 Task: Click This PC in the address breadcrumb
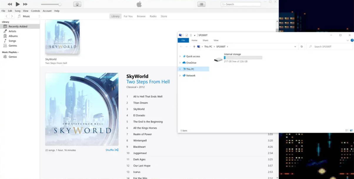point(208,47)
